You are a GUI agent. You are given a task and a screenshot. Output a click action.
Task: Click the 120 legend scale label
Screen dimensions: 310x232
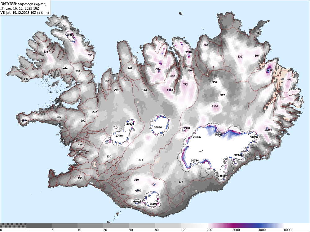184,230
